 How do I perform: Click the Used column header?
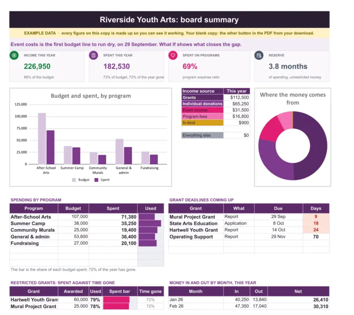(151, 208)
